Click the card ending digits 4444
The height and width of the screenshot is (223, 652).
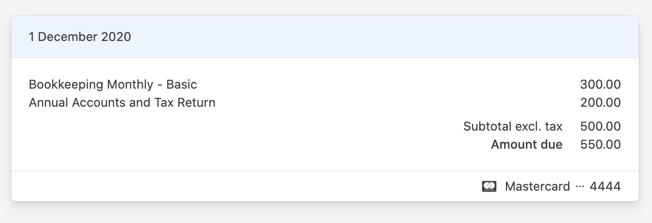pos(605,186)
